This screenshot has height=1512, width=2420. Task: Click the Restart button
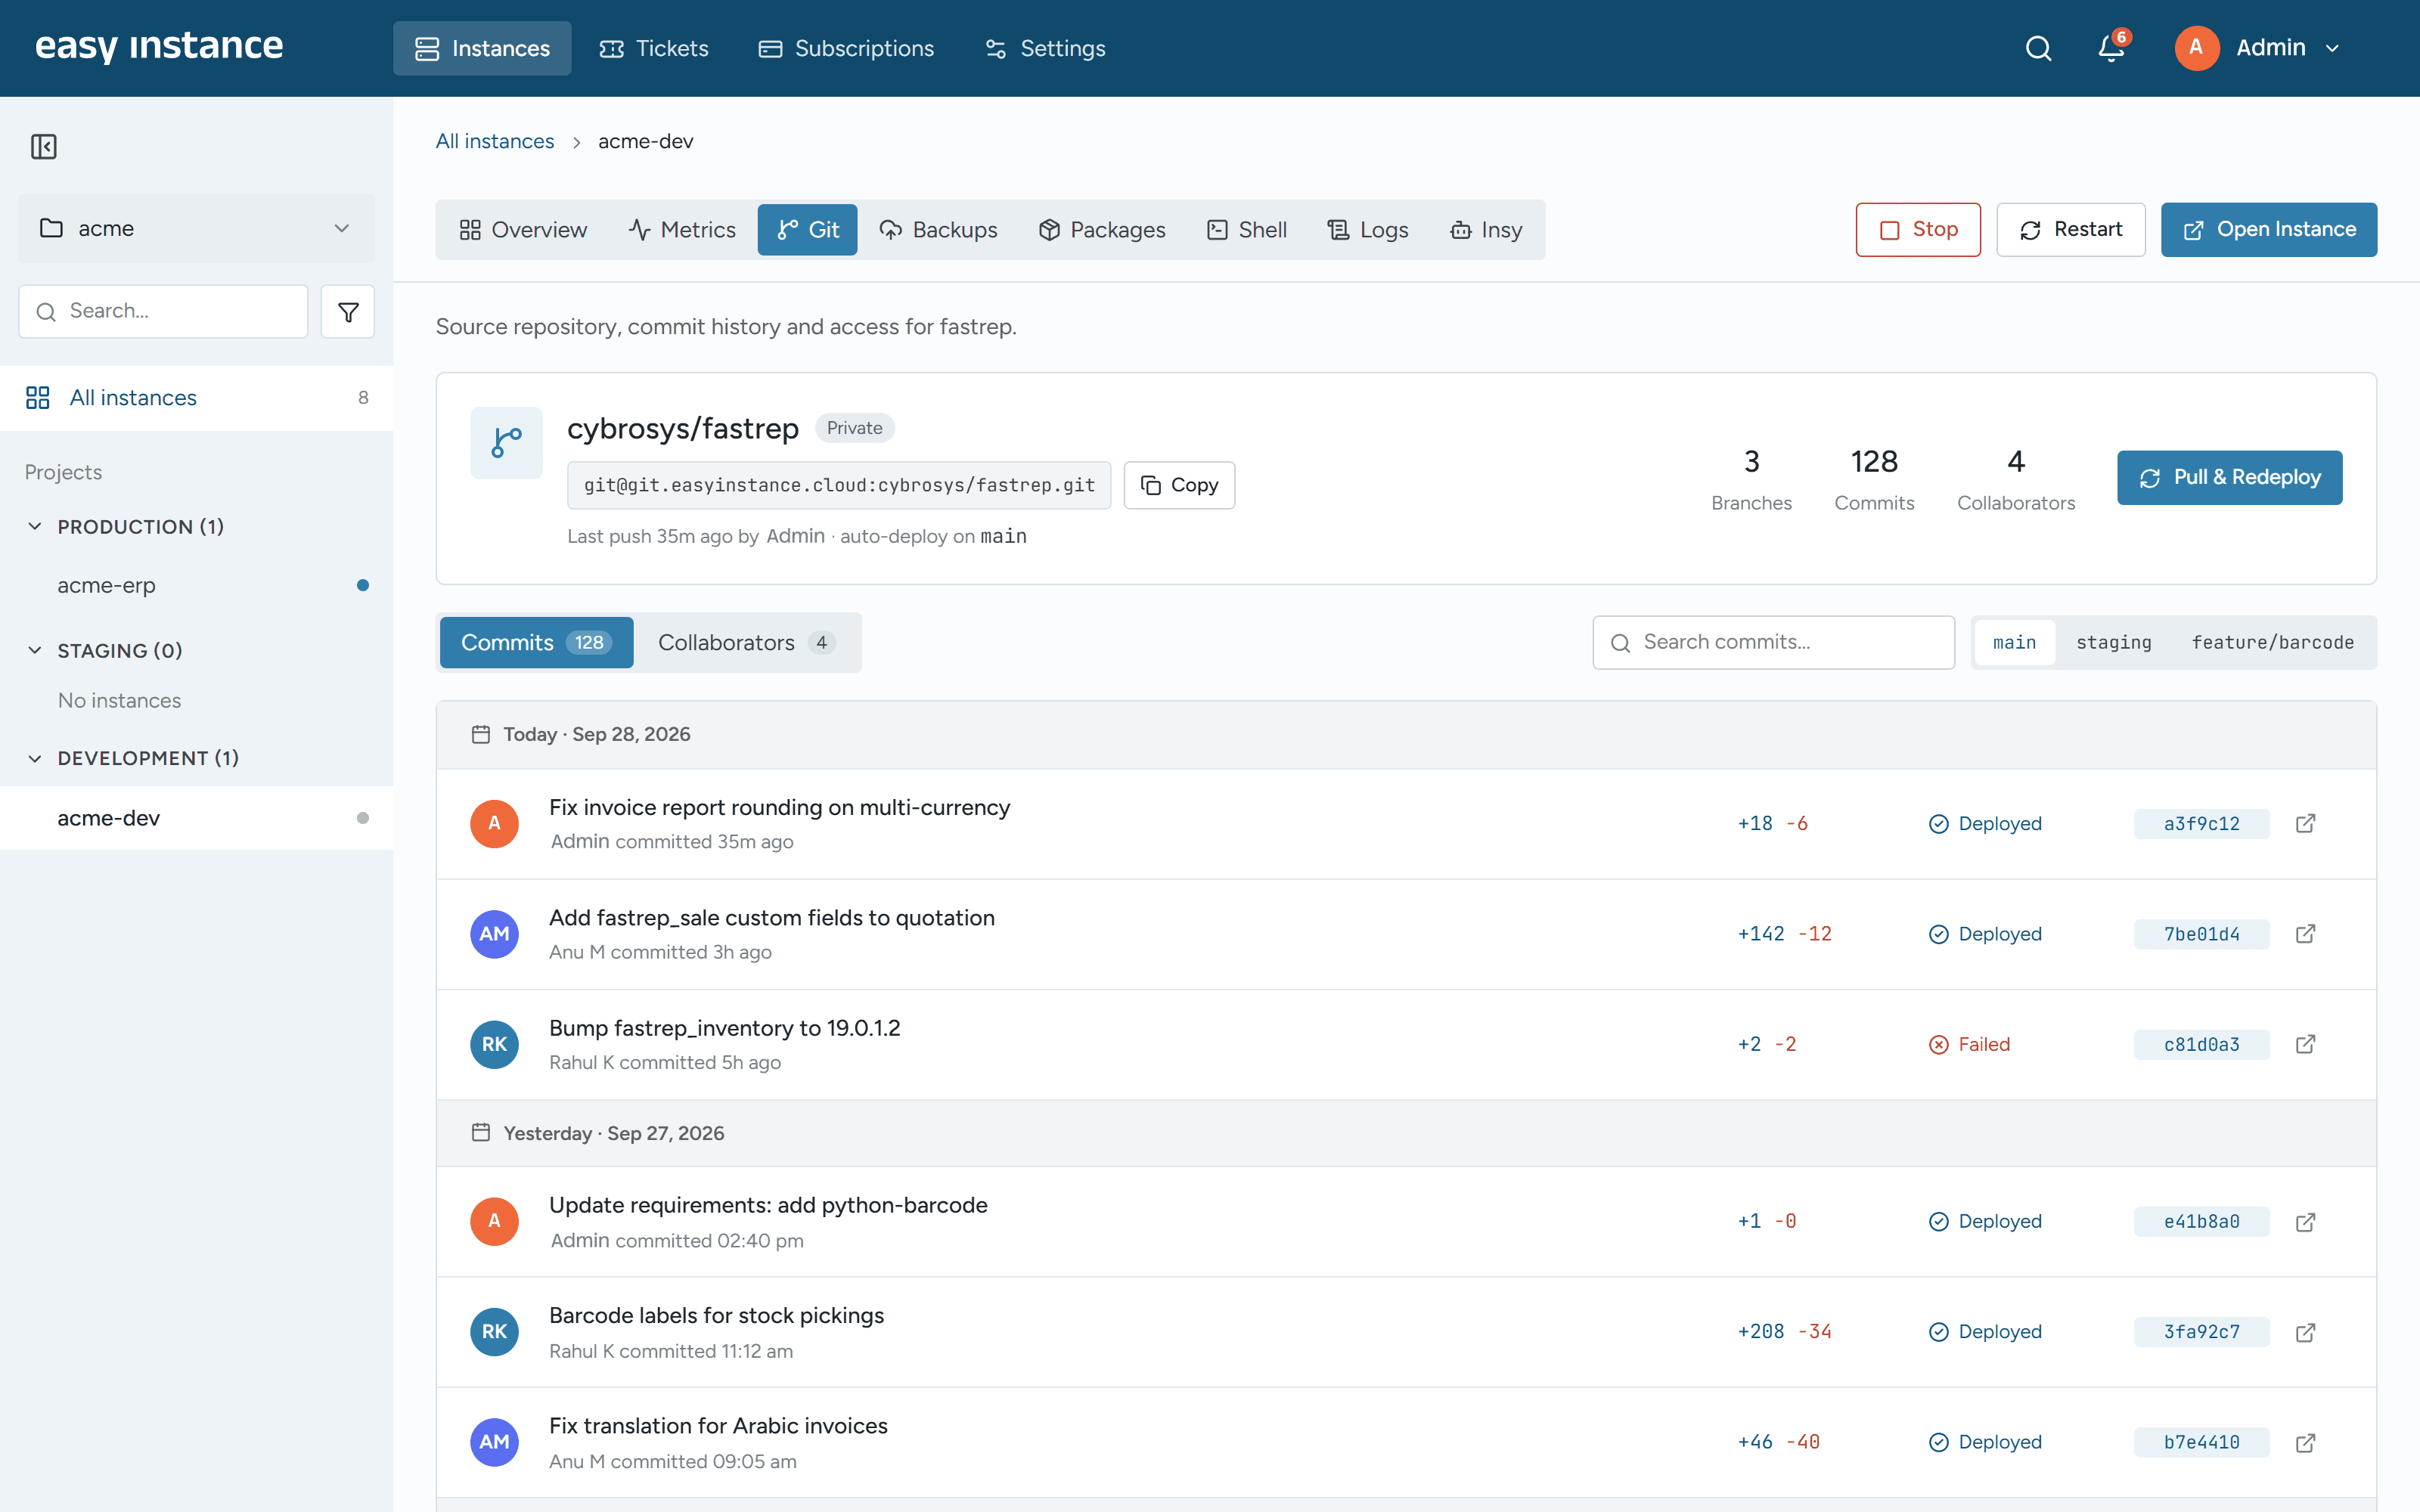2071,230
